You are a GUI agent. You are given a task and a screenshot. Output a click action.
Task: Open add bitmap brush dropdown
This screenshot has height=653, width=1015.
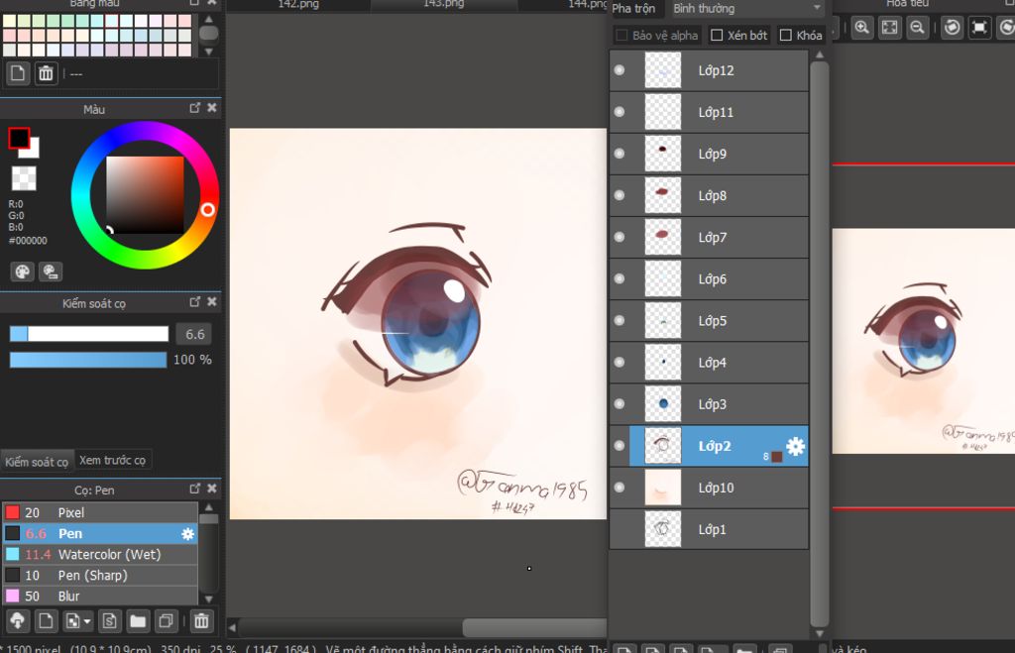(x=77, y=621)
